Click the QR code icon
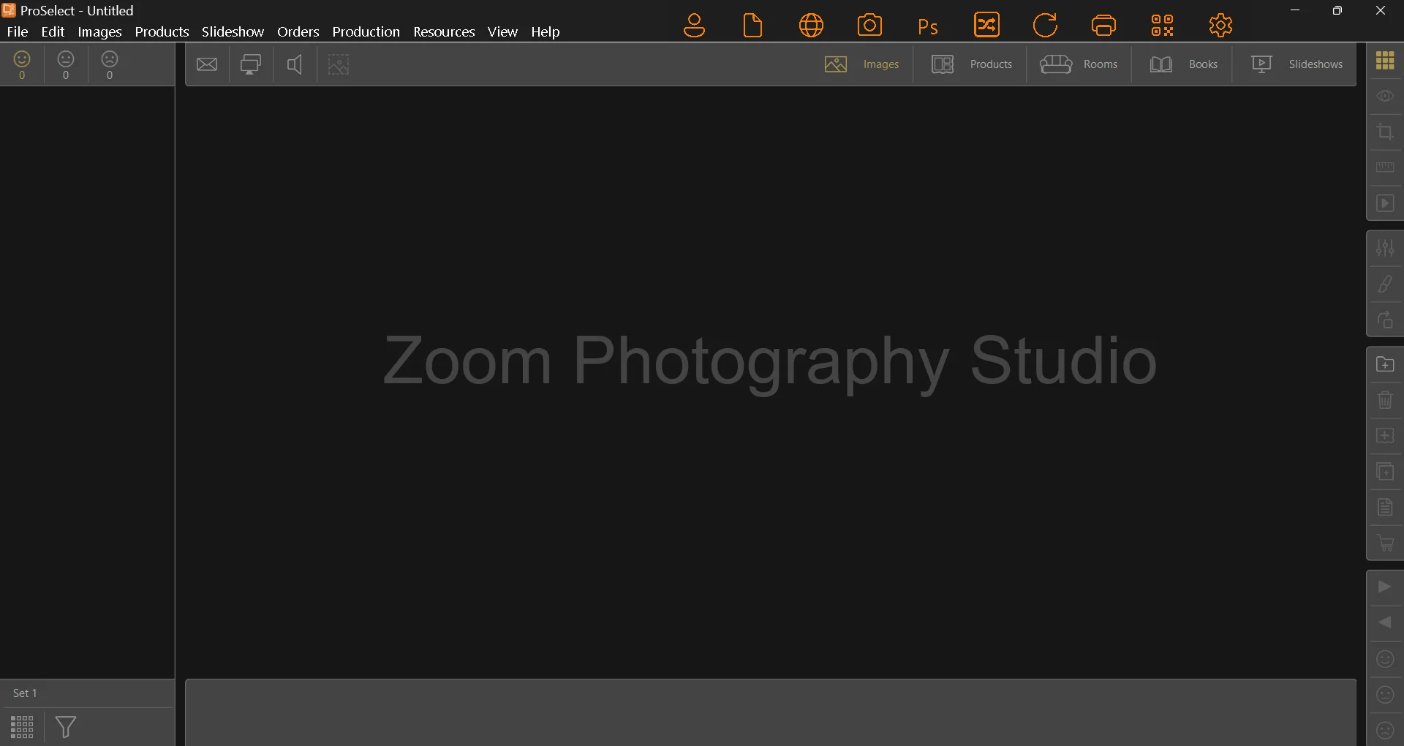Screen dimensions: 1404x746 (x=1162, y=26)
